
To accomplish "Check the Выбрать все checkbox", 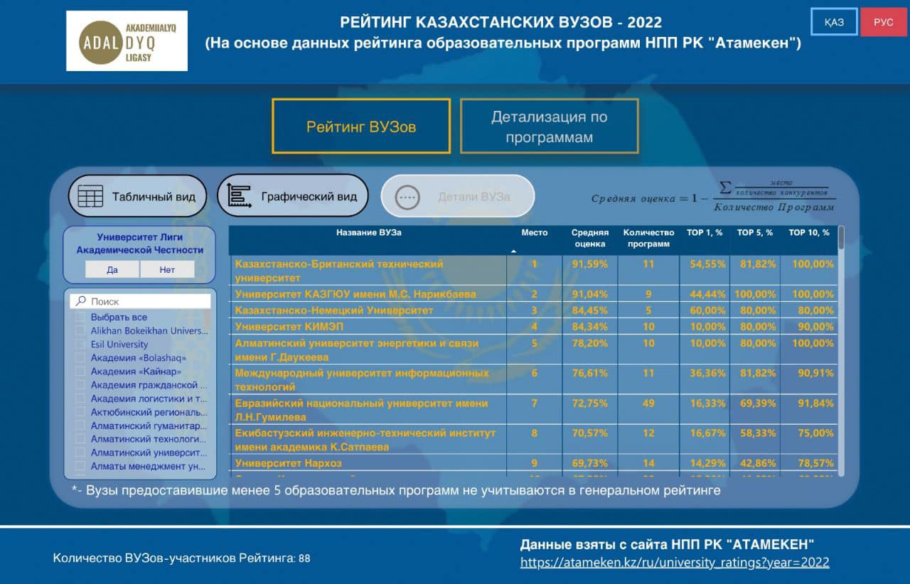I will (x=80, y=318).
